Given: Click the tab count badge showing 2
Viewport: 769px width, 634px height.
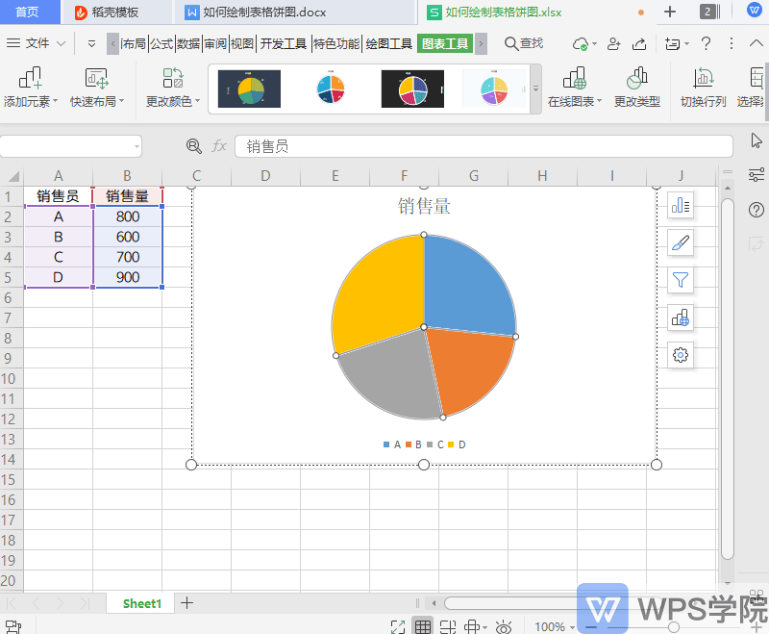Looking at the screenshot, I should click(709, 12).
